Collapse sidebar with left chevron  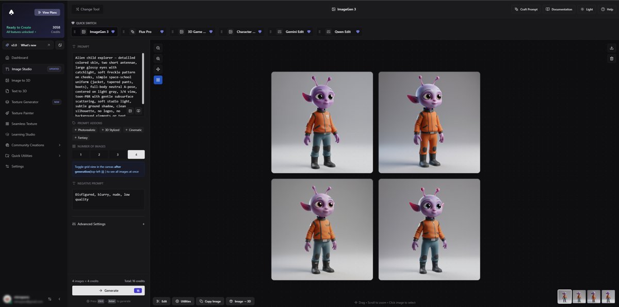[59, 299]
